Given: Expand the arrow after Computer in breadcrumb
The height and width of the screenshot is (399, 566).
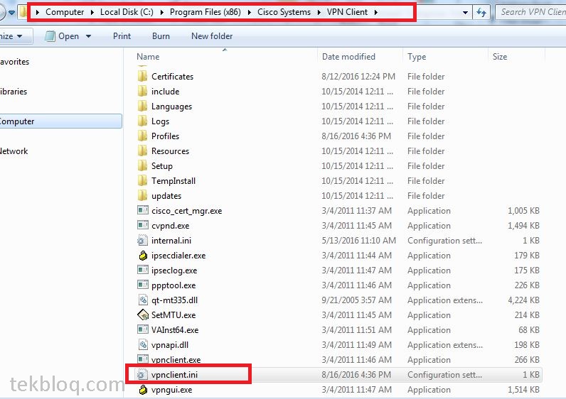Looking at the screenshot, I should [x=92, y=12].
